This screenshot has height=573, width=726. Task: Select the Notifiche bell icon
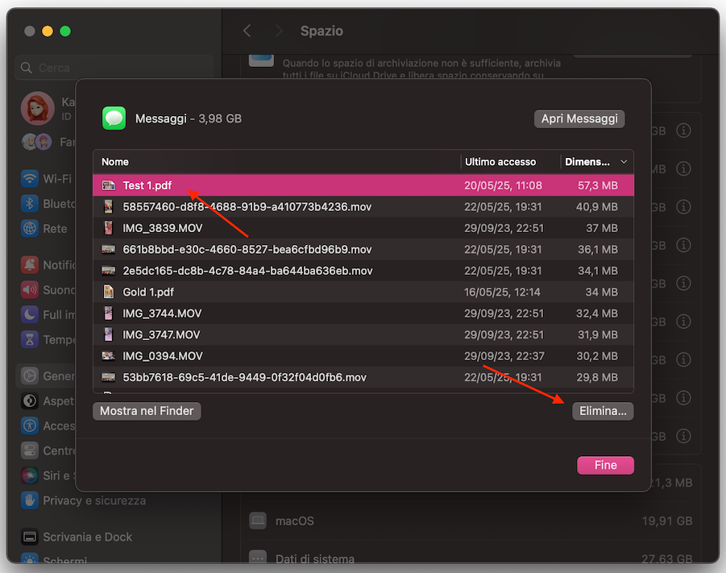click(x=29, y=264)
